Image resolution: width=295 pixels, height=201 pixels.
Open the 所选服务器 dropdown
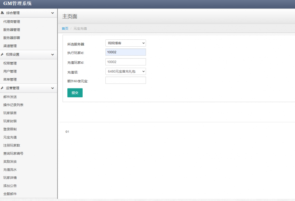point(126,43)
